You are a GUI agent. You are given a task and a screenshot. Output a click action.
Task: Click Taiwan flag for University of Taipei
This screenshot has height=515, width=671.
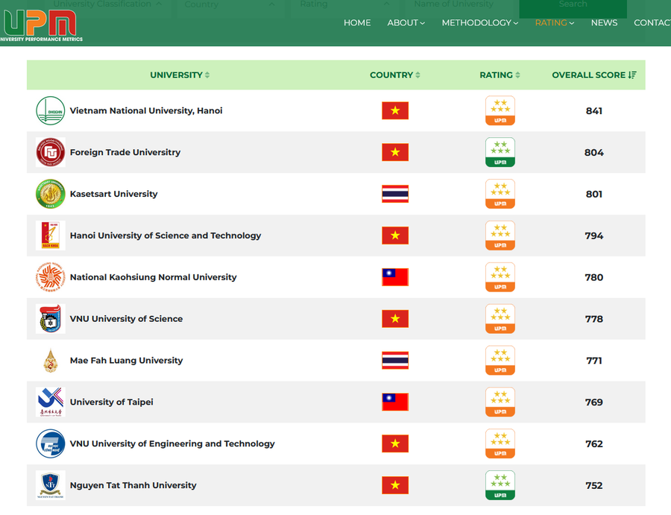(x=395, y=402)
